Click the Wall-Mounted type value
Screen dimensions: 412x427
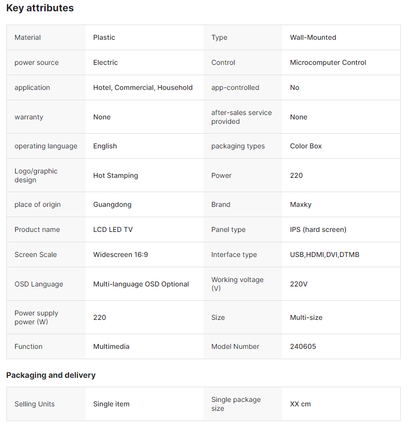point(313,37)
